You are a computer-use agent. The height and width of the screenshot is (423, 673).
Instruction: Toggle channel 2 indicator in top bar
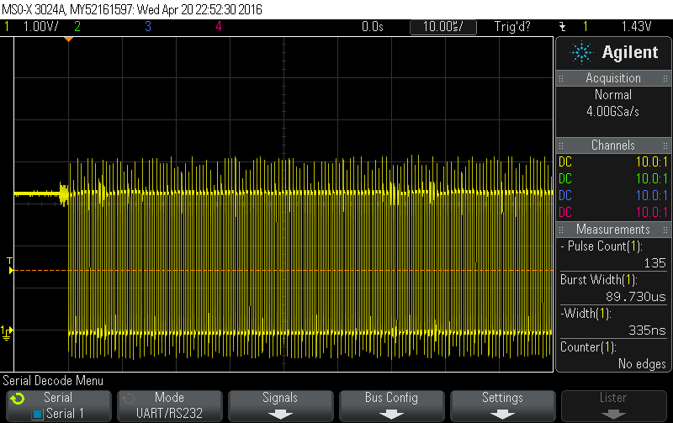pyautogui.click(x=77, y=27)
